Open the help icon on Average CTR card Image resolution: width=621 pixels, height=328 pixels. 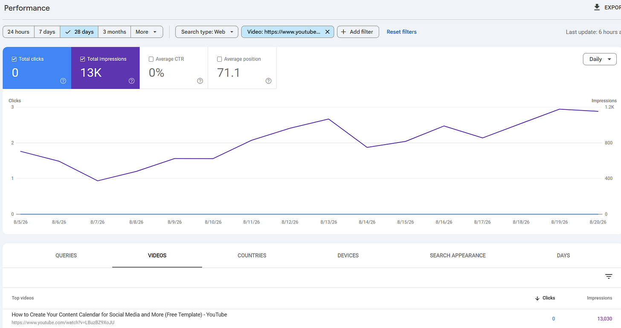pyautogui.click(x=200, y=81)
